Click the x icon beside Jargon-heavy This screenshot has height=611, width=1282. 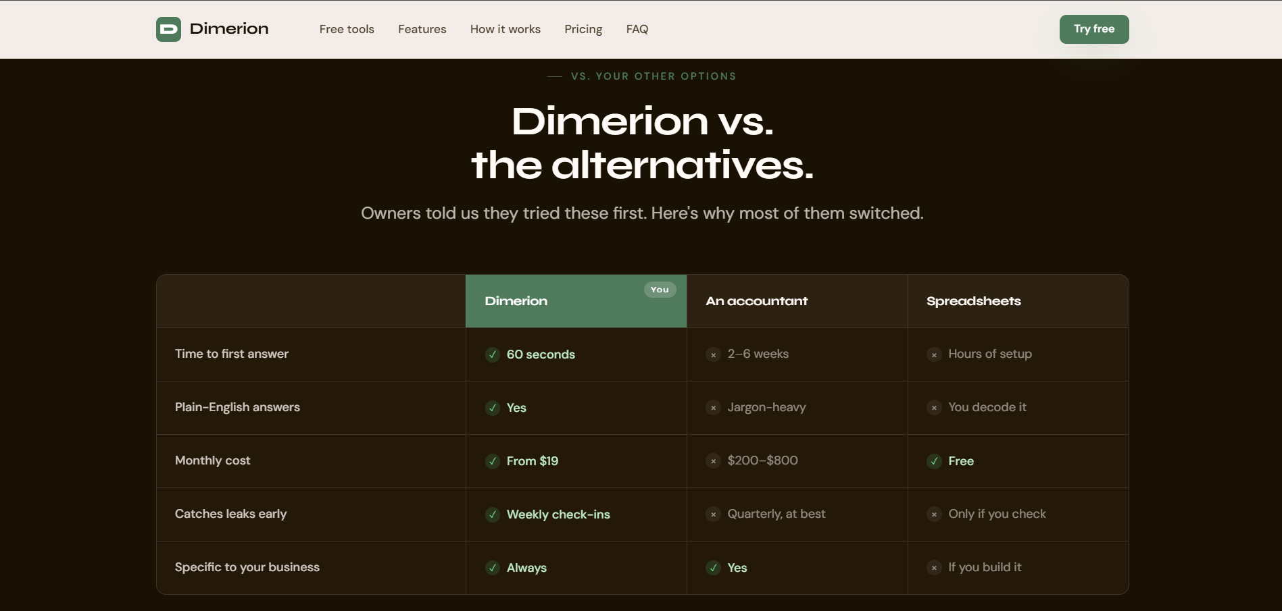tap(713, 408)
